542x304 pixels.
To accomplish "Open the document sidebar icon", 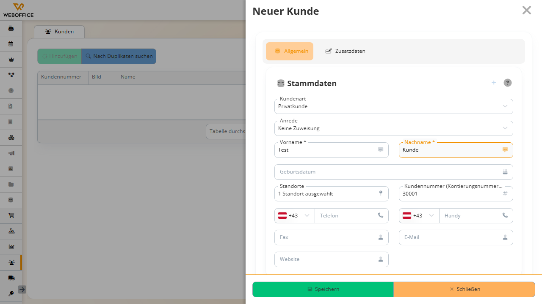I will pos(11,106).
